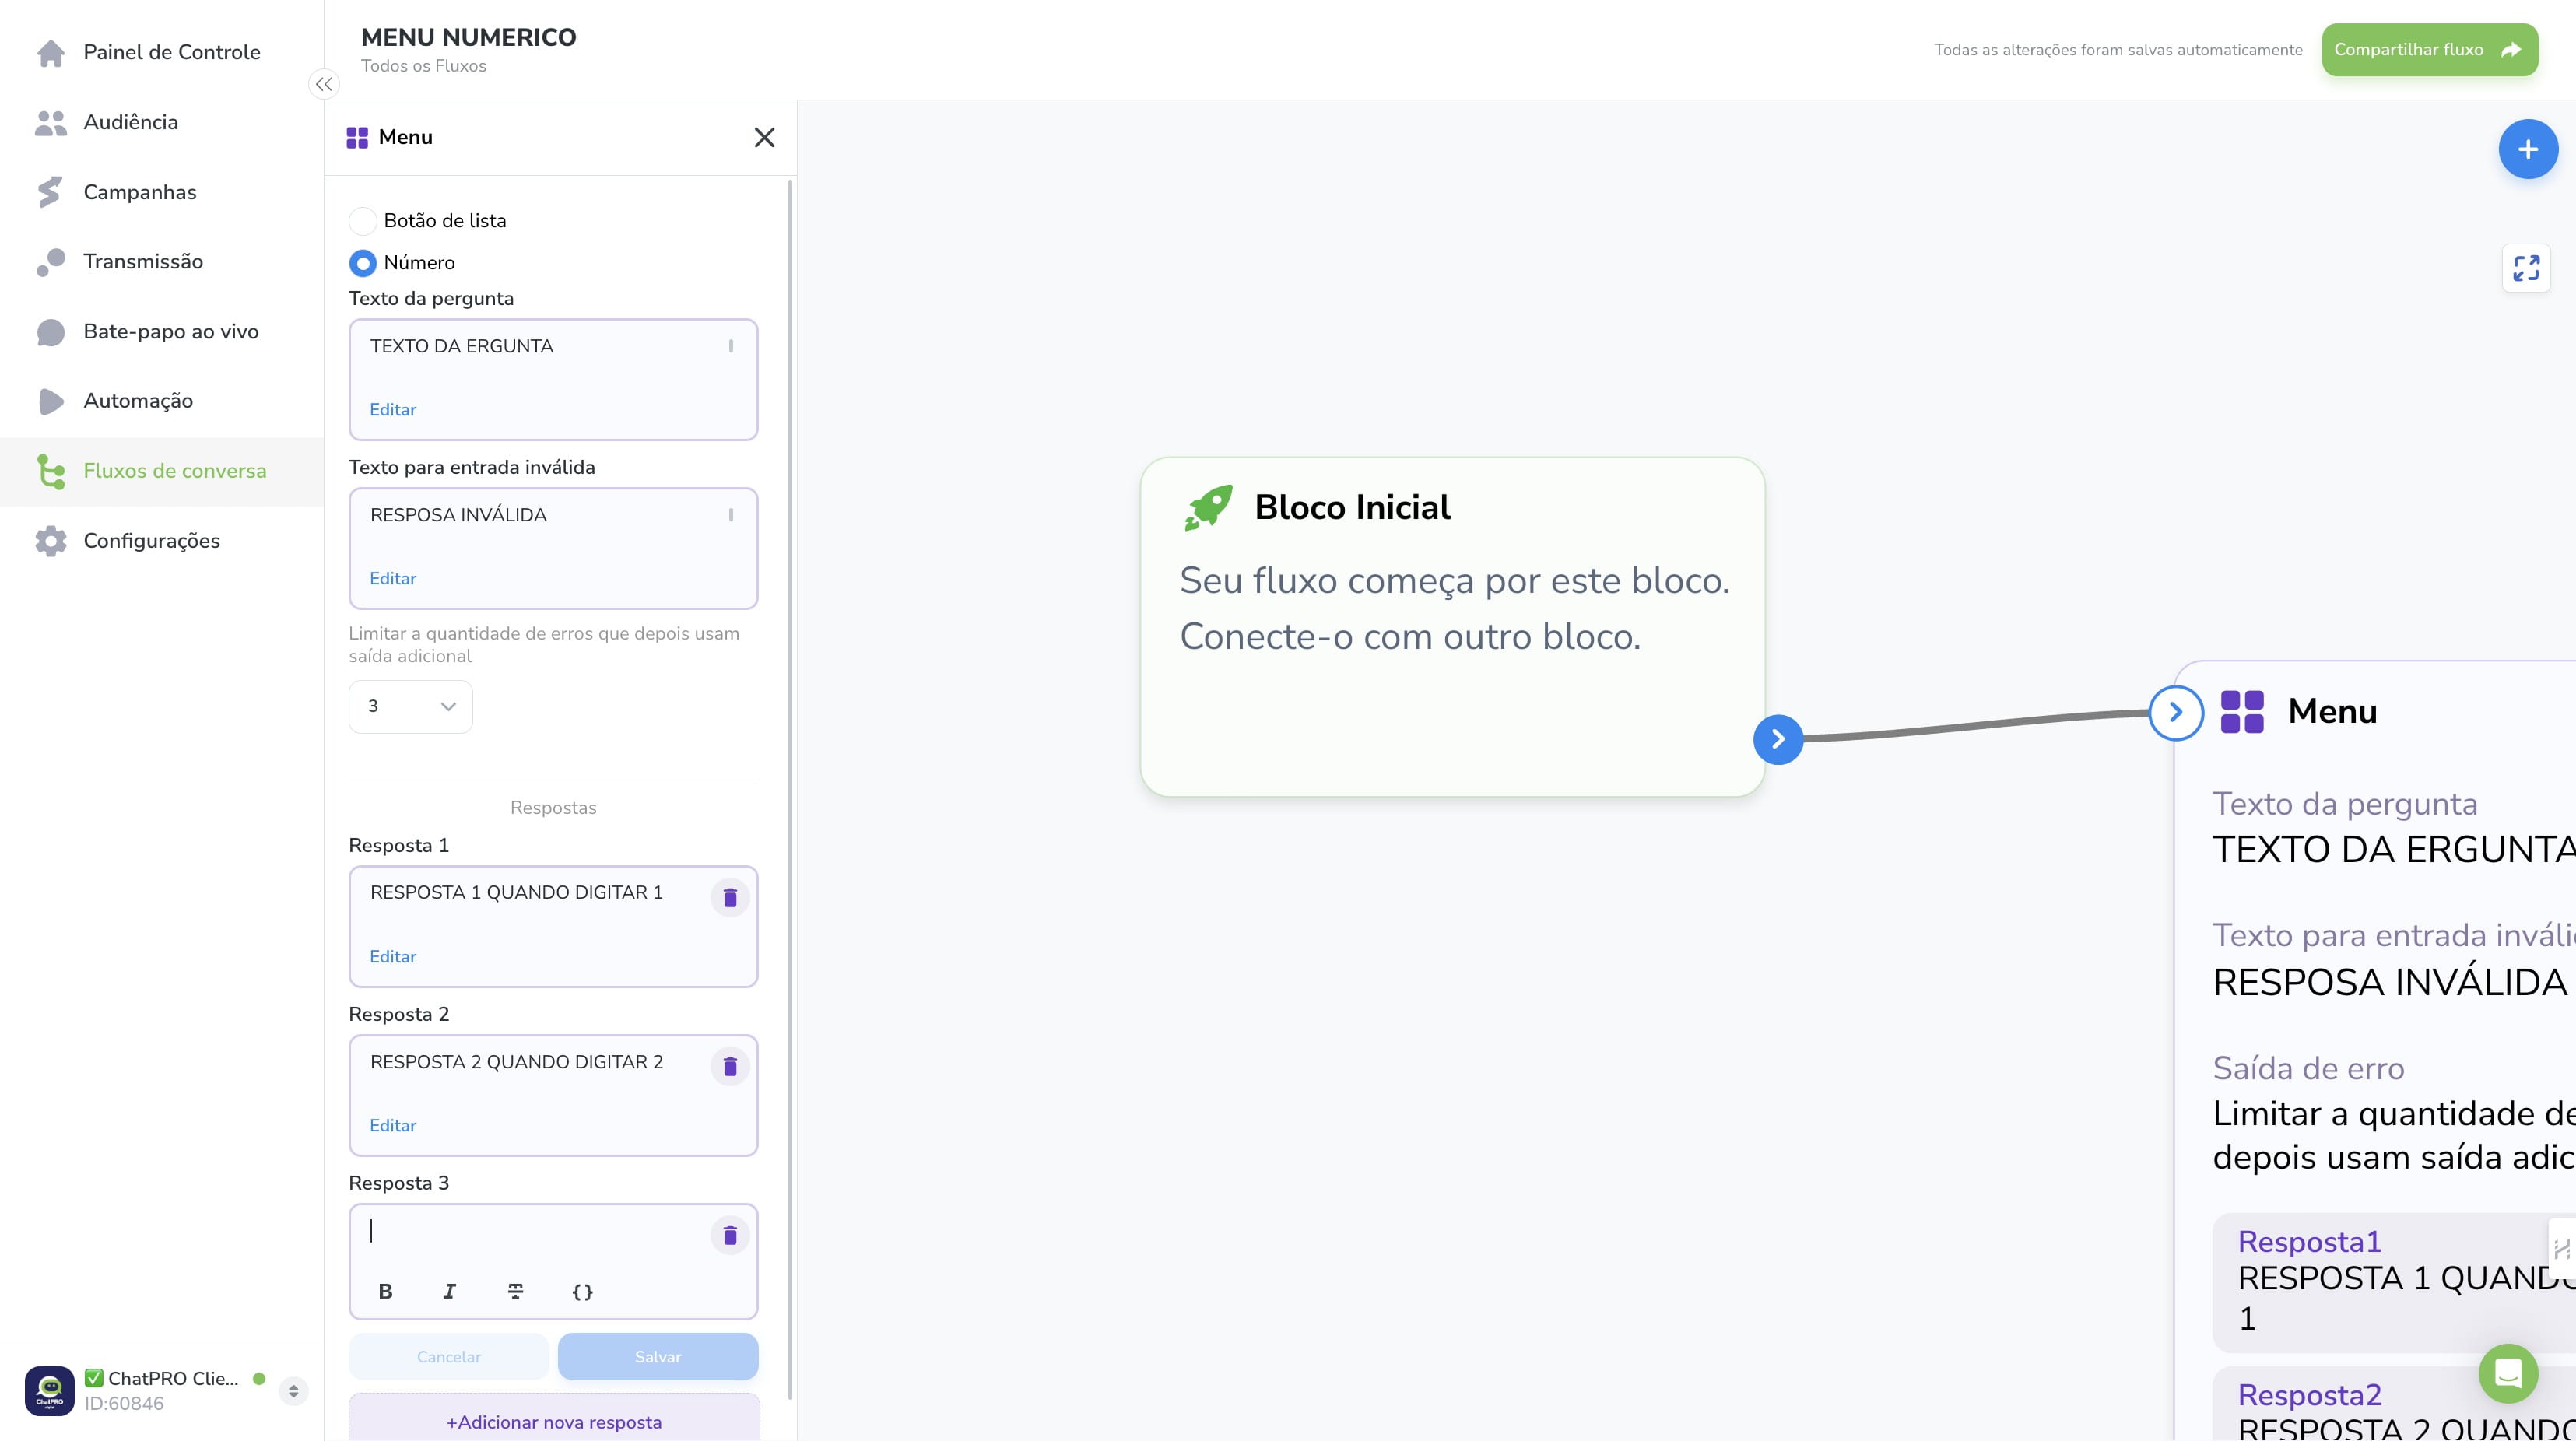Go to Audiência section

point(131,122)
